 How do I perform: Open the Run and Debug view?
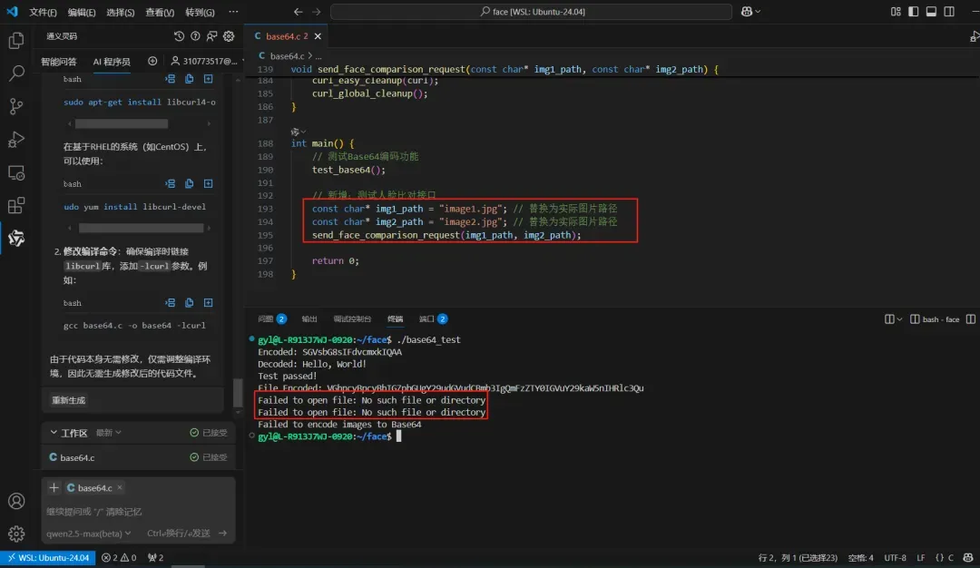(15, 139)
